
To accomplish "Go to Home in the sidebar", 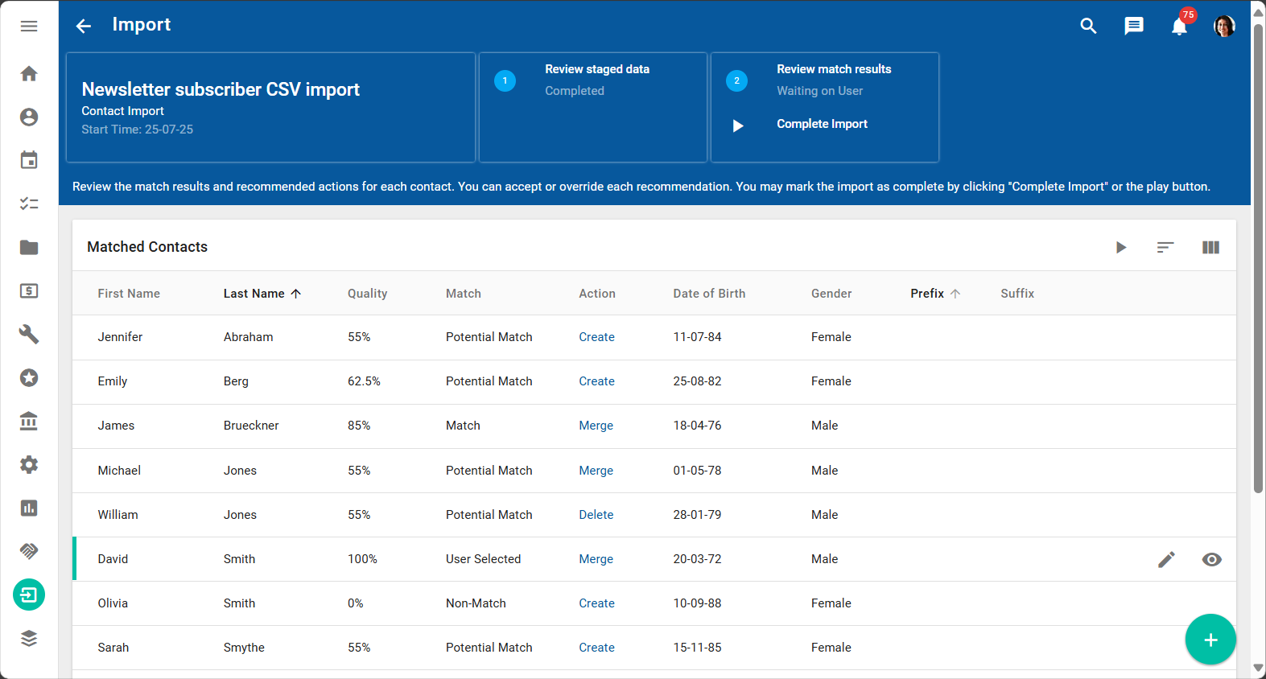I will tap(29, 74).
